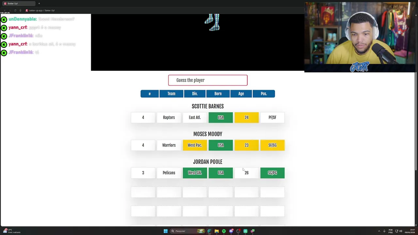Focus the Guess the player input
This screenshot has width=418, height=235.
click(x=208, y=80)
